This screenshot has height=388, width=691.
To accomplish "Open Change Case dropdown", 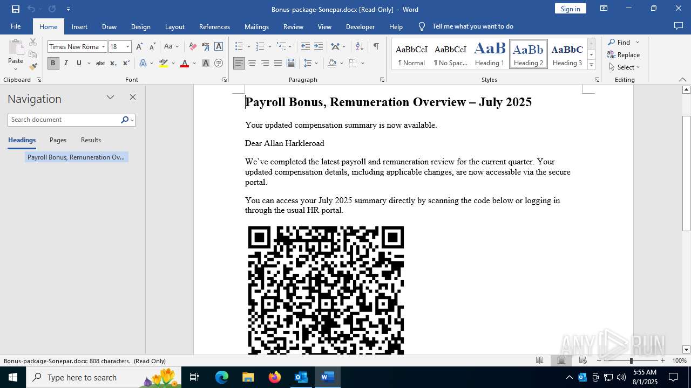I will (x=171, y=47).
